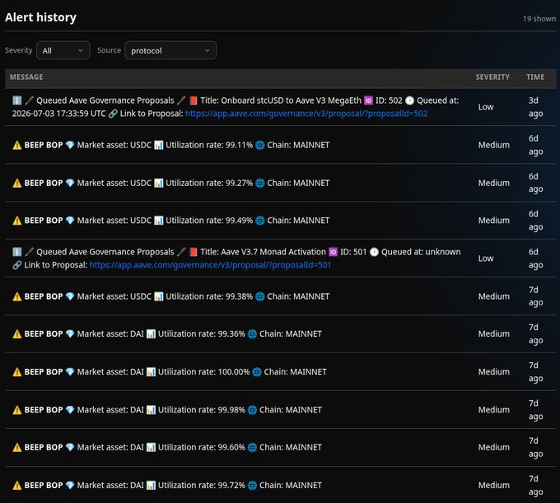Select 'Title: Onboard stcUSD to Aave V3 MegaEth'
The height and width of the screenshot is (503, 560).
(281, 100)
